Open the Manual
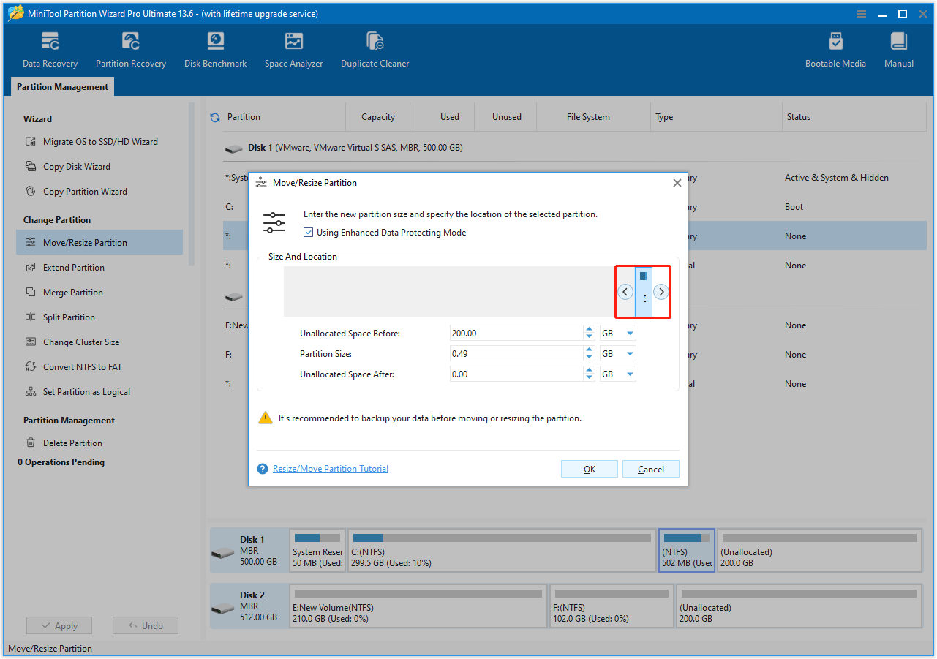The width and height of the screenshot is (937, 659). coord(898,50)
